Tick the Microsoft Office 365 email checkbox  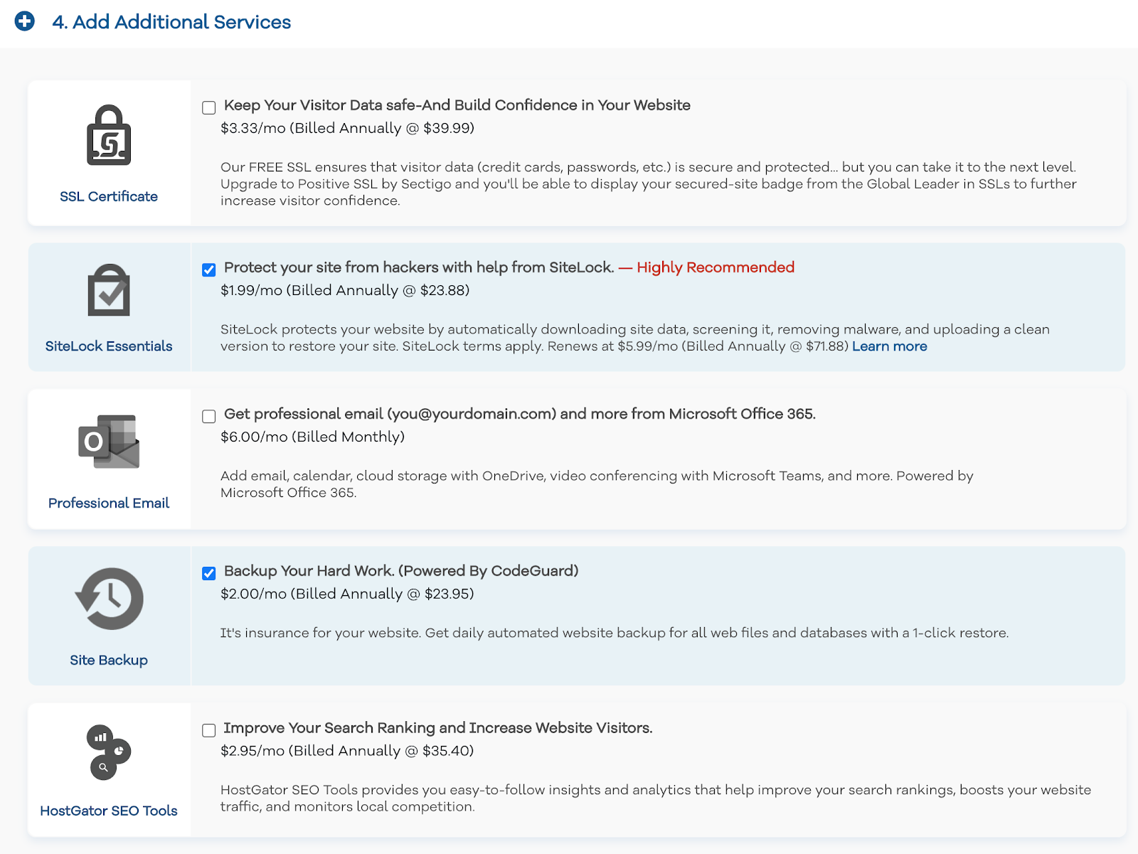click(x=209, y=416)
